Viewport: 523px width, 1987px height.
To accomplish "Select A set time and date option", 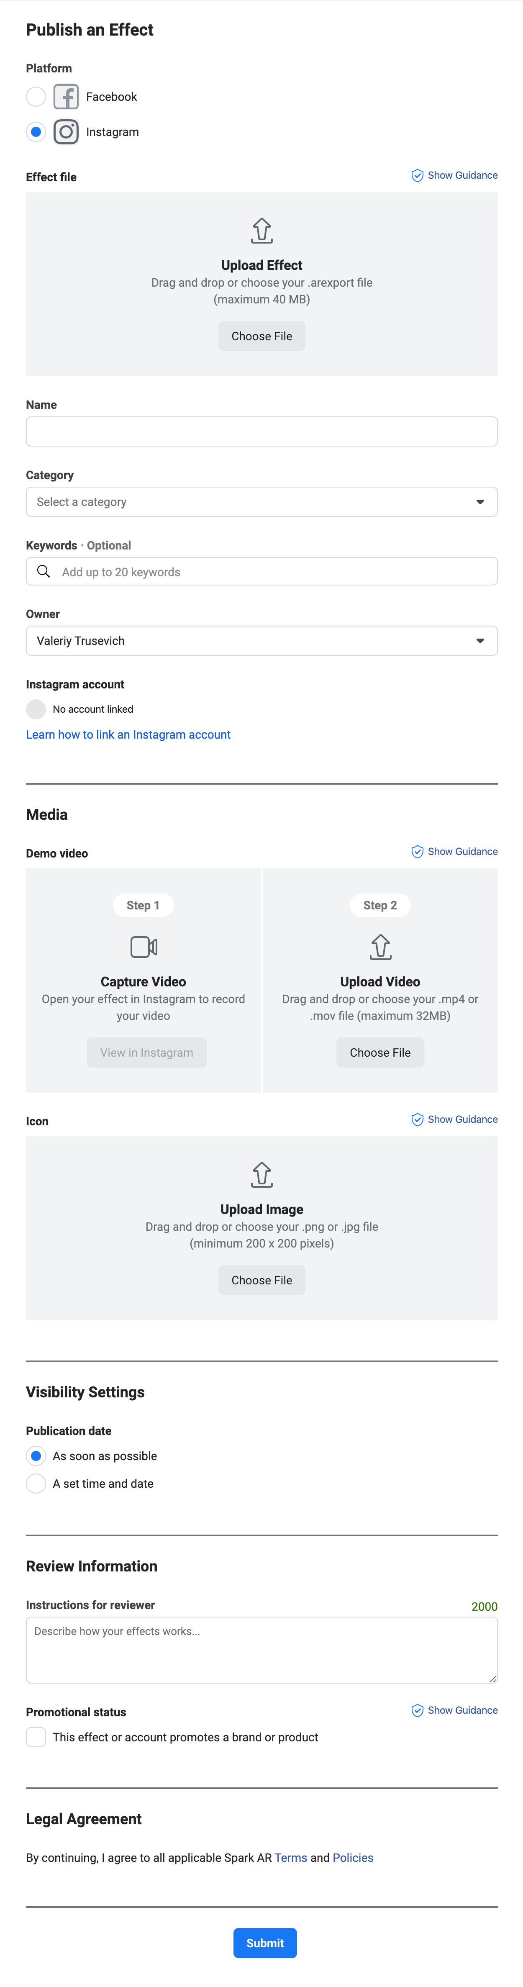I will click(x=36, y=1483).
